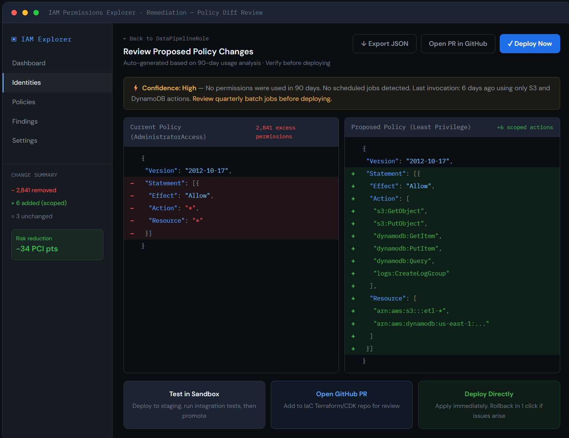Export the policy as JSON
The image size is (569, 438).
tap(384, 44)
